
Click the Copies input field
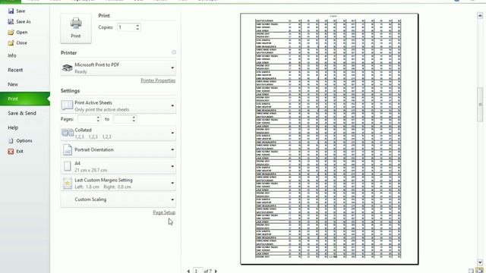point(126,27)
